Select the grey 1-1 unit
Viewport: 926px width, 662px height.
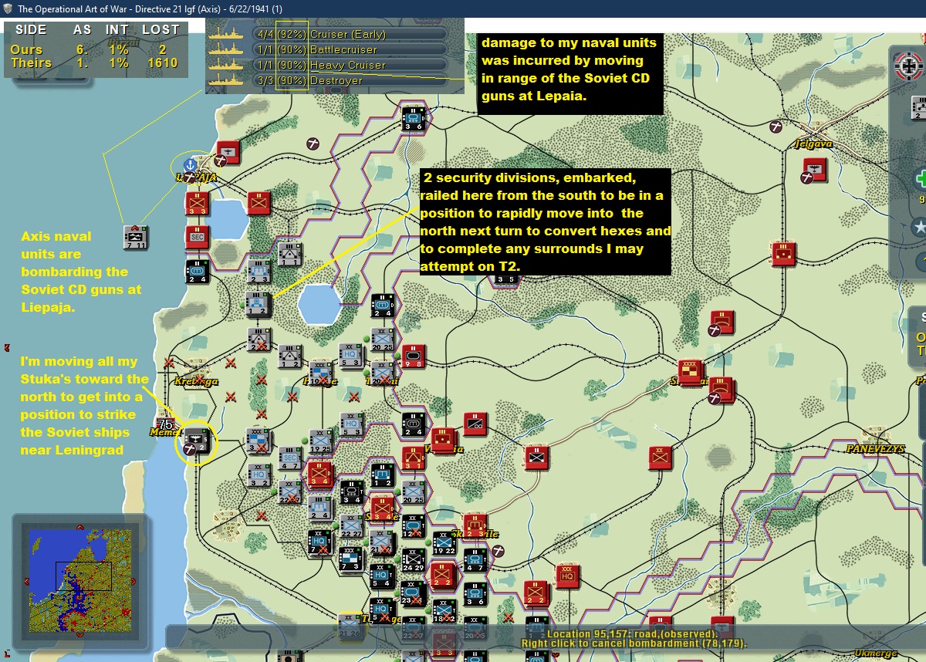(289, 254)
